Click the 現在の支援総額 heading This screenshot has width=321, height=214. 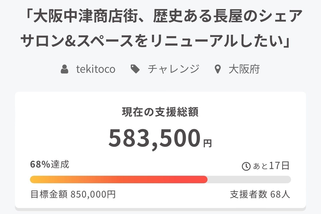pyautogui.click(x=160, y=112)
